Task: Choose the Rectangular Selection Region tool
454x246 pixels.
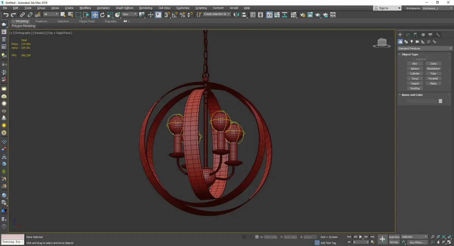Action: tap(78, 15)
